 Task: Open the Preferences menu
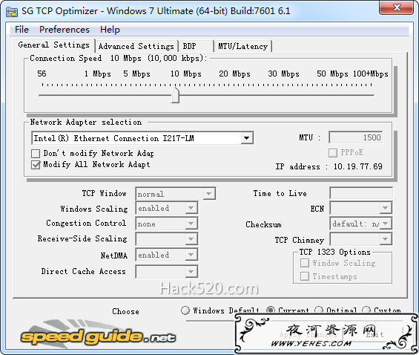pos(65,30)
